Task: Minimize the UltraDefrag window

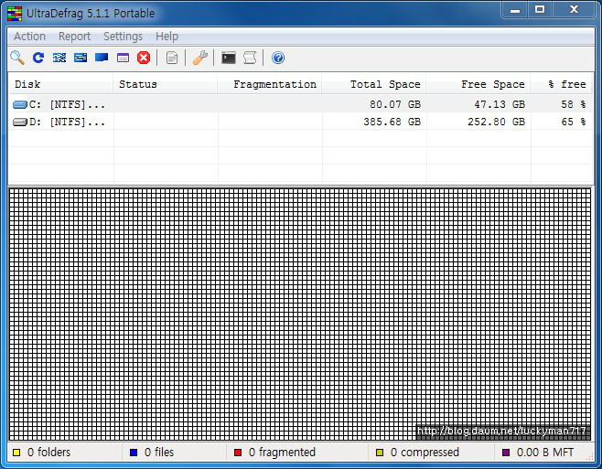Action: click(515, 9)
